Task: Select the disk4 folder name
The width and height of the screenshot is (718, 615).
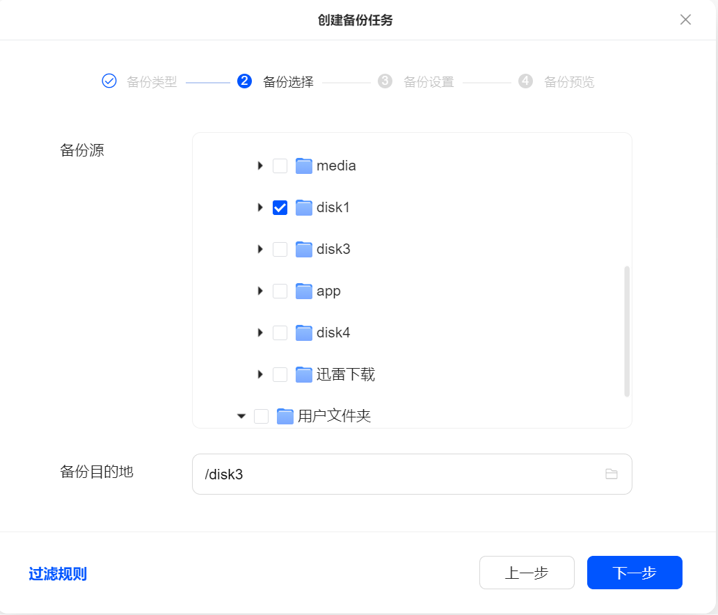Action: coord(333,333)
